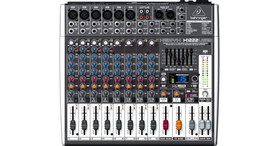Click the USB interface logo

179,86
